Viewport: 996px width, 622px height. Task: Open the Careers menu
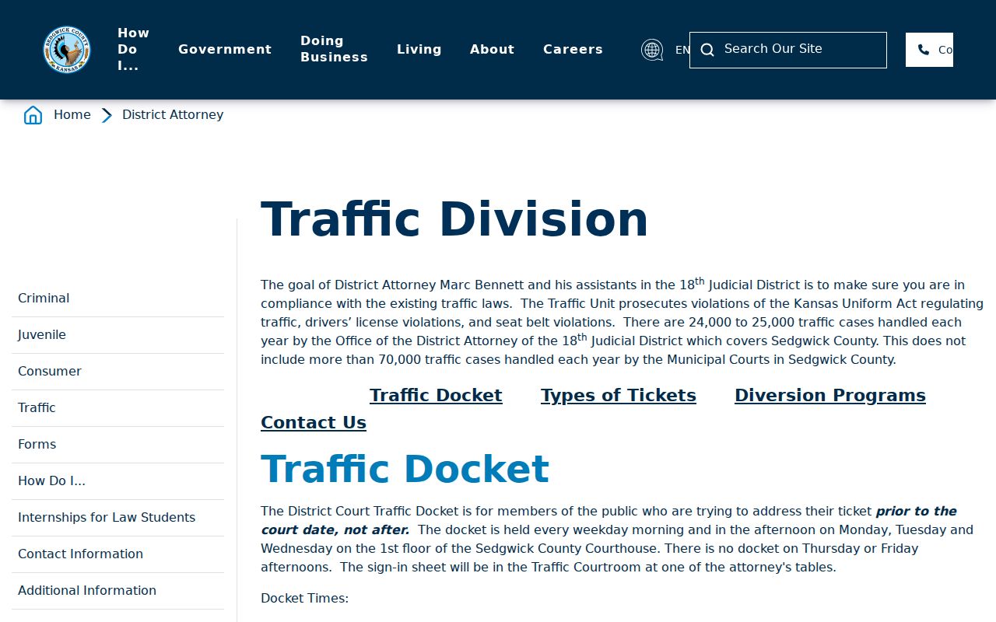tap(573, 49)
